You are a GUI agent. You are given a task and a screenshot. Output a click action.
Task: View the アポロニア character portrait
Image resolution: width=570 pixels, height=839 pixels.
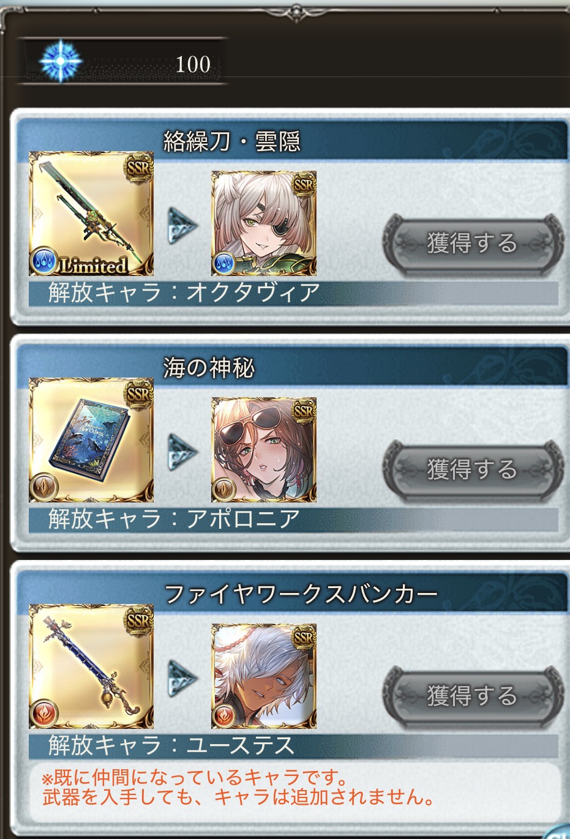coord(264,450)
